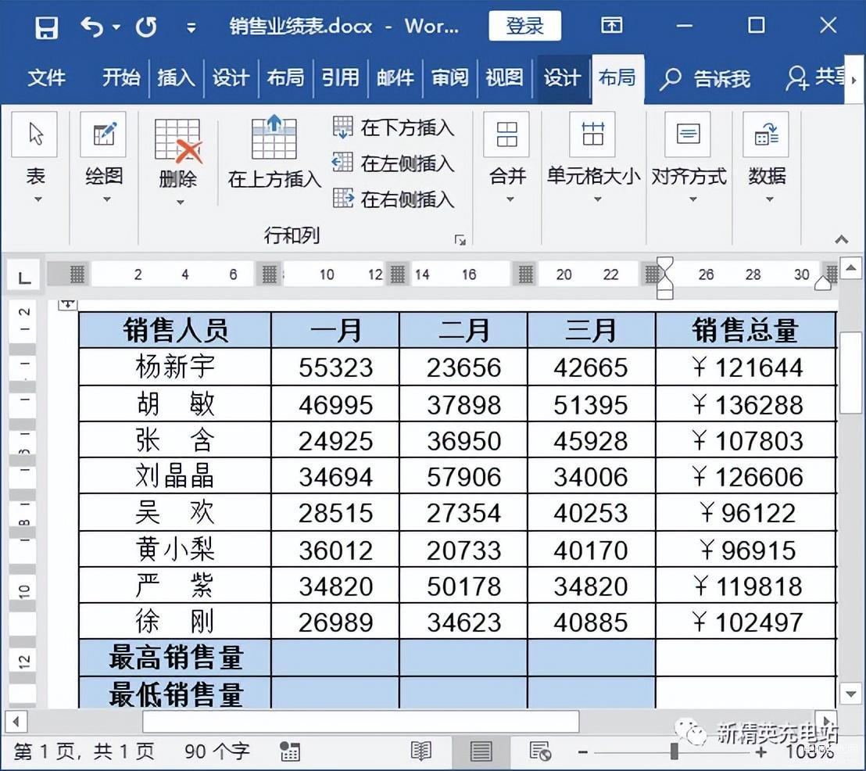Switch to Print Layout view

481,751
